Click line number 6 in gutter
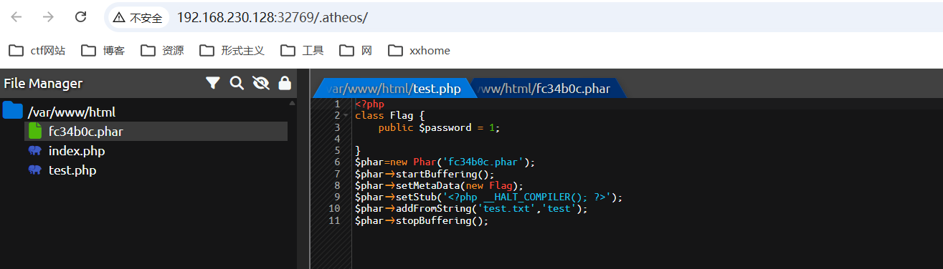This screenshot has height=269, width=943. coord(337,162)
